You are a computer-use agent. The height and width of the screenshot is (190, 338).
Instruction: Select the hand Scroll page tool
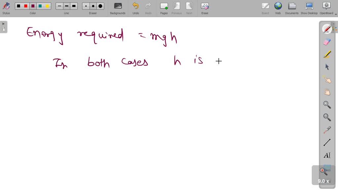click(x=327, y=92)
